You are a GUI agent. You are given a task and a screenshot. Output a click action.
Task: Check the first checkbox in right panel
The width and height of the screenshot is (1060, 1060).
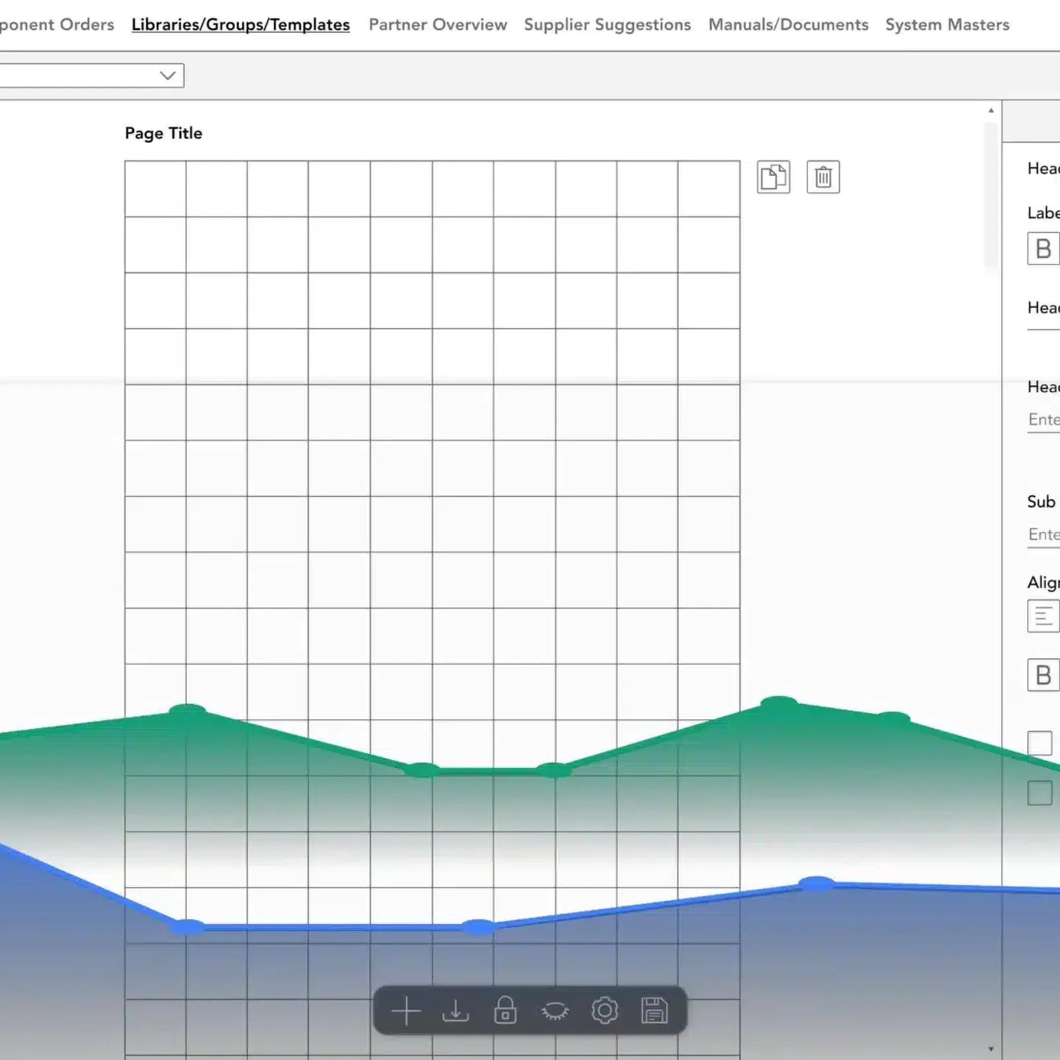pyautogui.click(x=1040, y=743)
